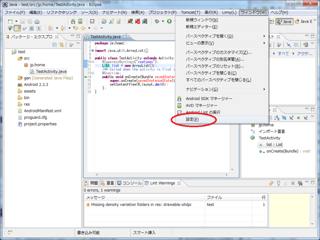Screen dimensions: 320x240
Task: Select AndroidManifest.xml in Package Explorer
Action: click(40, 111)
